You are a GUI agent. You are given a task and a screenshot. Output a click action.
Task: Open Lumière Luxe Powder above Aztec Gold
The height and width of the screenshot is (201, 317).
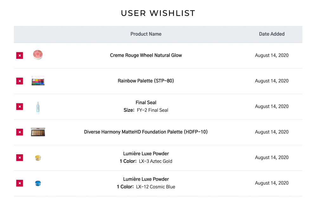pyautogui.click(x=146, y=153)
